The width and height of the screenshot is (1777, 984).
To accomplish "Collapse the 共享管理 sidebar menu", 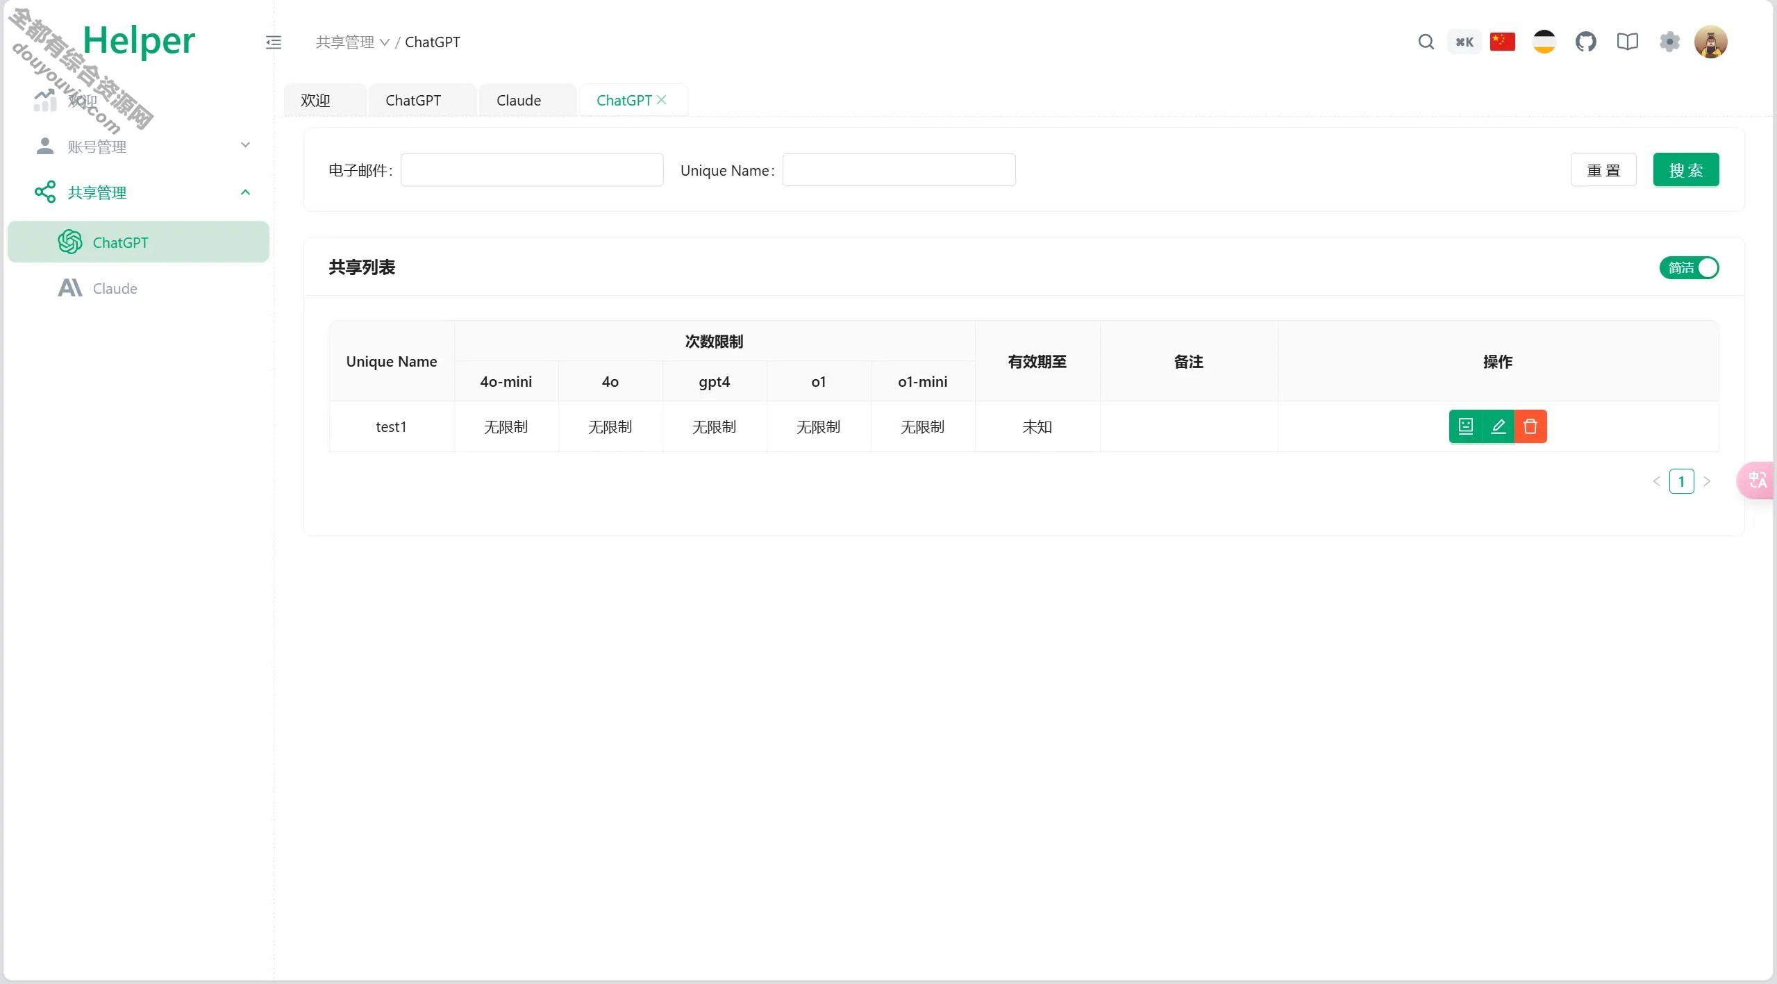I will pos(139,192).
